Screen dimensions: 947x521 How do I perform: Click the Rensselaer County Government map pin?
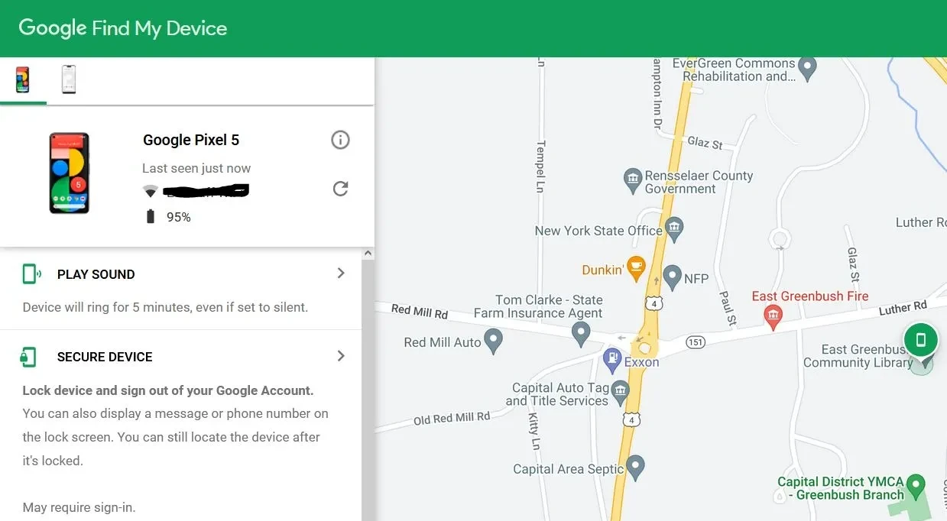[632, 181]
